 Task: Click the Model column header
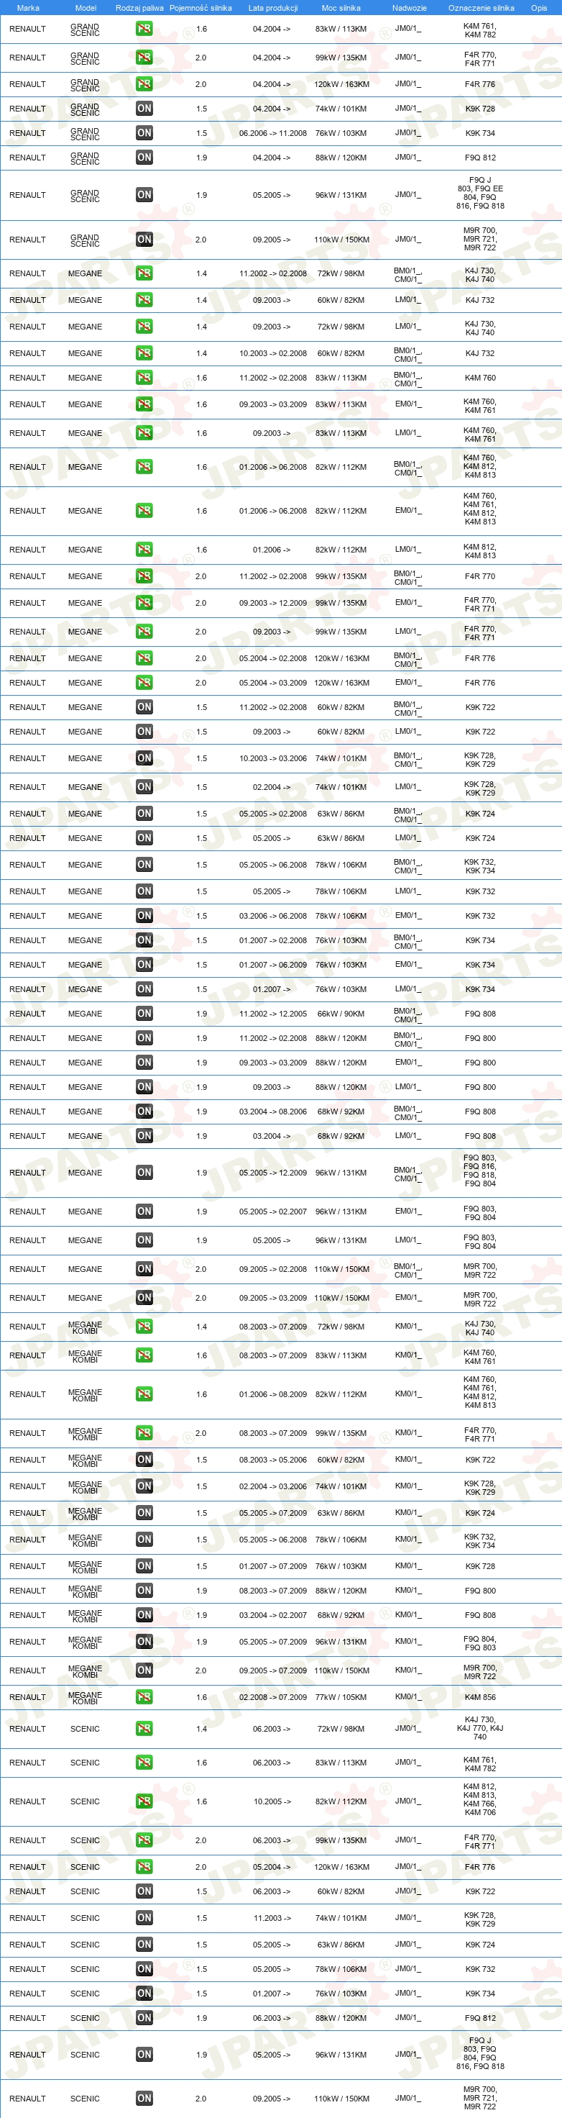pos(86,7)
